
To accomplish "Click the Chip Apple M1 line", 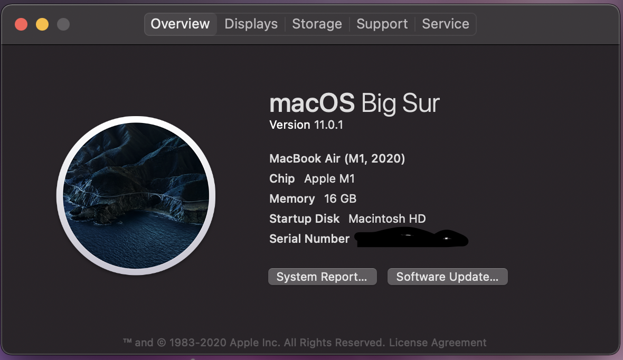I will [x=312, y=179].
